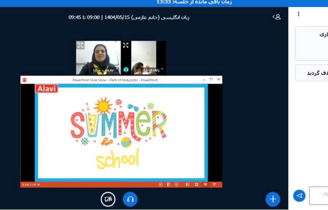
Task: Go to next slide in PowerPoint status bar
Action: click(x=177, y=185)
